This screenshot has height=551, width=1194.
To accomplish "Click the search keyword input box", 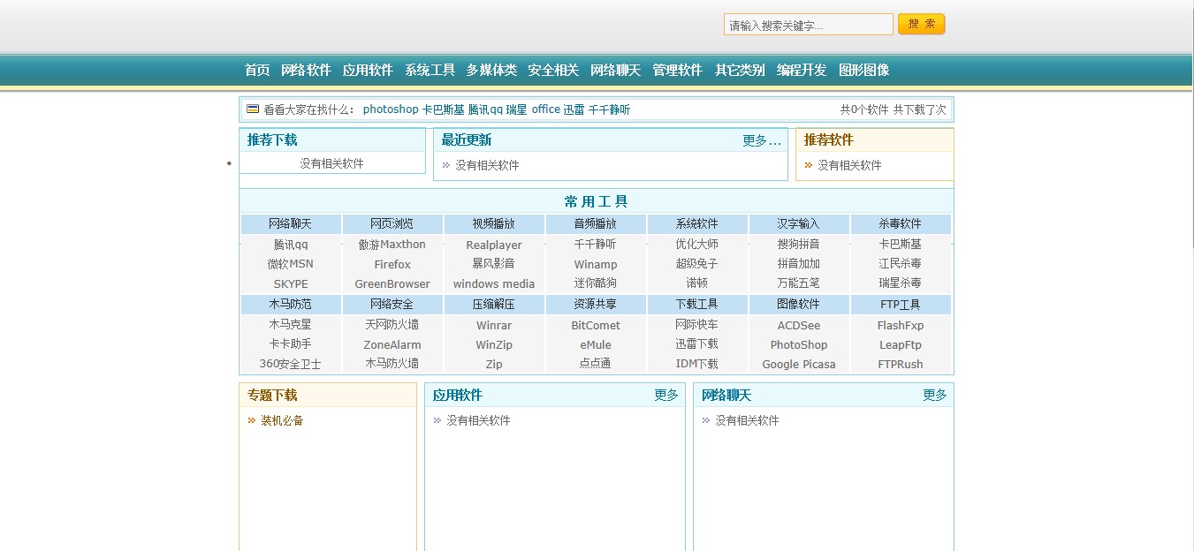I will click(808, 25).
